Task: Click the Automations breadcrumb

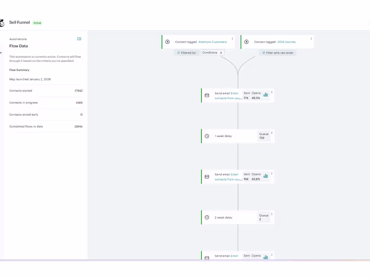Action: pos(18,39)
